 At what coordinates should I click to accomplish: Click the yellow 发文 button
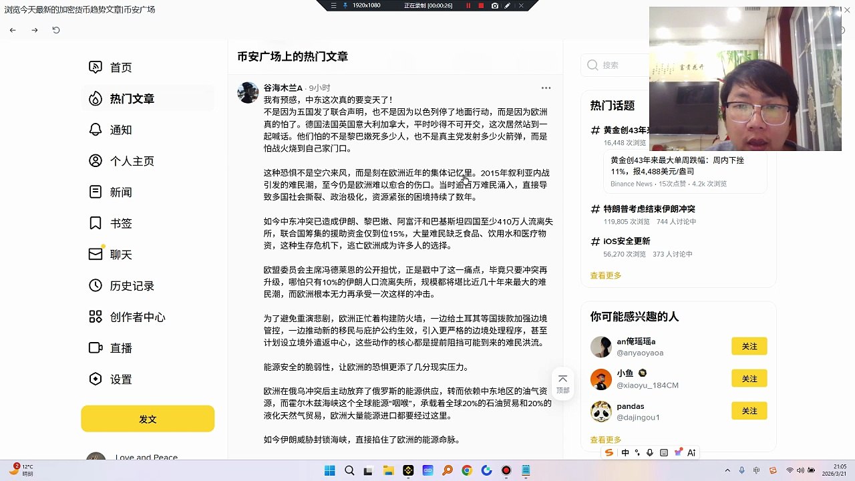point(148,419)
